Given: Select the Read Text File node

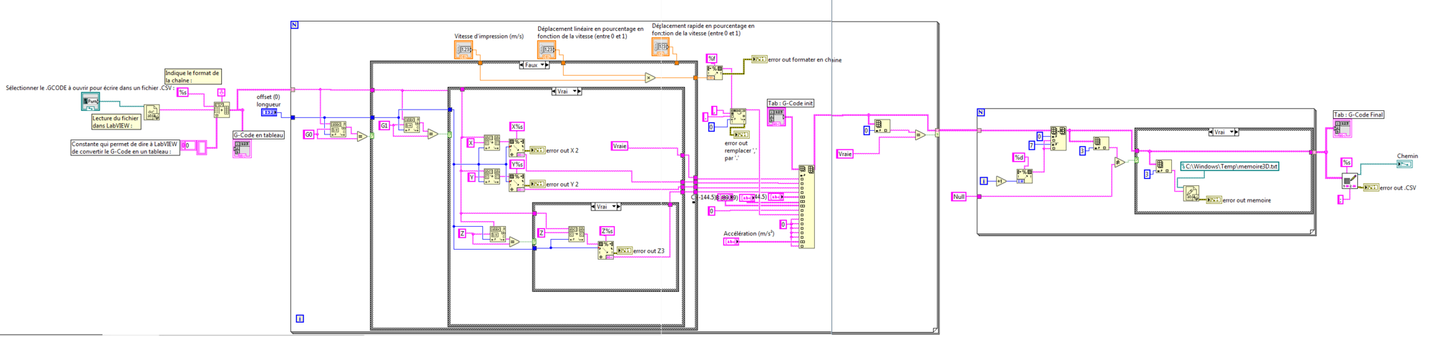Looking at the screenshot, I should click(x=152, y=112).
